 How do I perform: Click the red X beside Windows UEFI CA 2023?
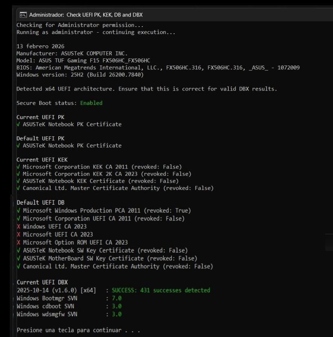18,227
